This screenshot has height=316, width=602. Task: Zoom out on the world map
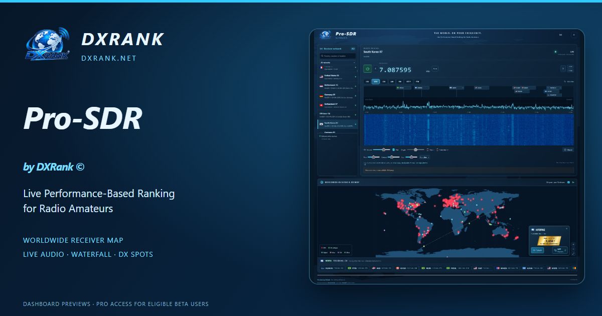[573, 249]
